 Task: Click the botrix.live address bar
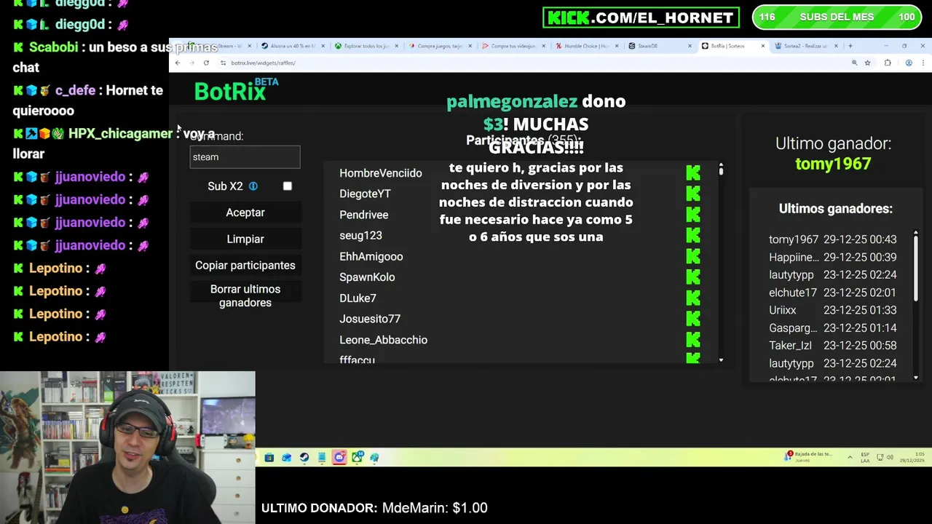pyautogui.click(x=532, y=63)
